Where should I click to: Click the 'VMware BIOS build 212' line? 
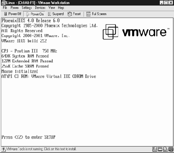24,41
